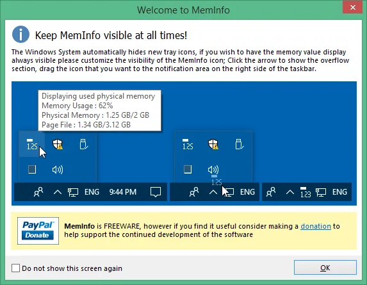Click the blue information icon
This screenshot has height=285, width=367.
(x=20, y=35)
